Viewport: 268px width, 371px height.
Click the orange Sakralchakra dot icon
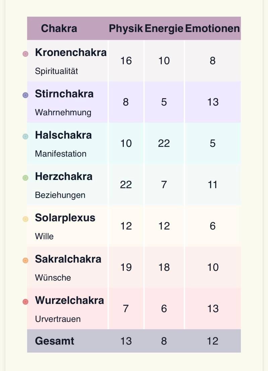point(25,260)
